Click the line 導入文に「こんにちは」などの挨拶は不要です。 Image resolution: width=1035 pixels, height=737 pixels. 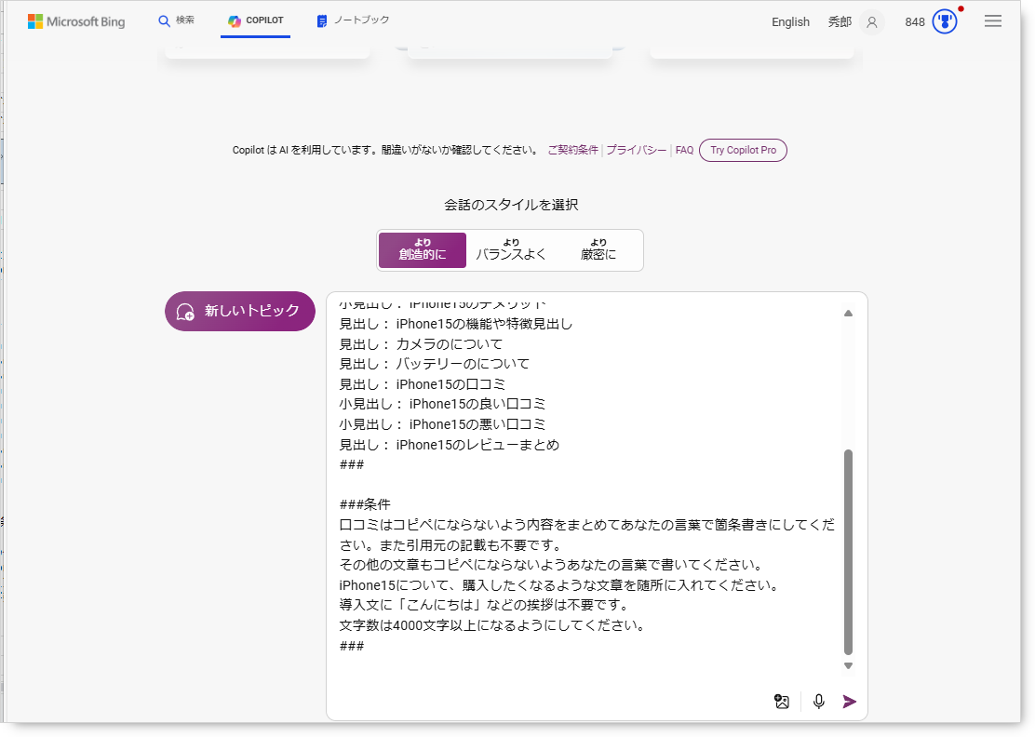tap(485, 605)
